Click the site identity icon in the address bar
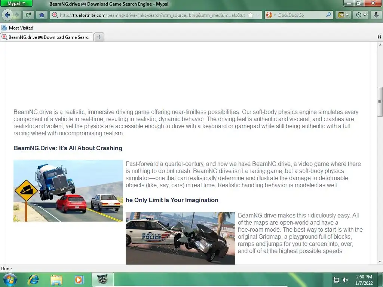Image resolution: width=383 pixels, height=287 pixels. pyautogui.click(x=55, y=15)
